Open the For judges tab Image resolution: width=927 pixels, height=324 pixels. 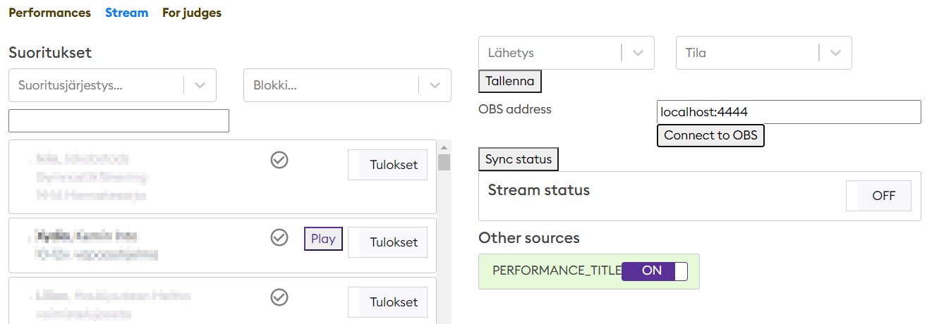(192, 13)
